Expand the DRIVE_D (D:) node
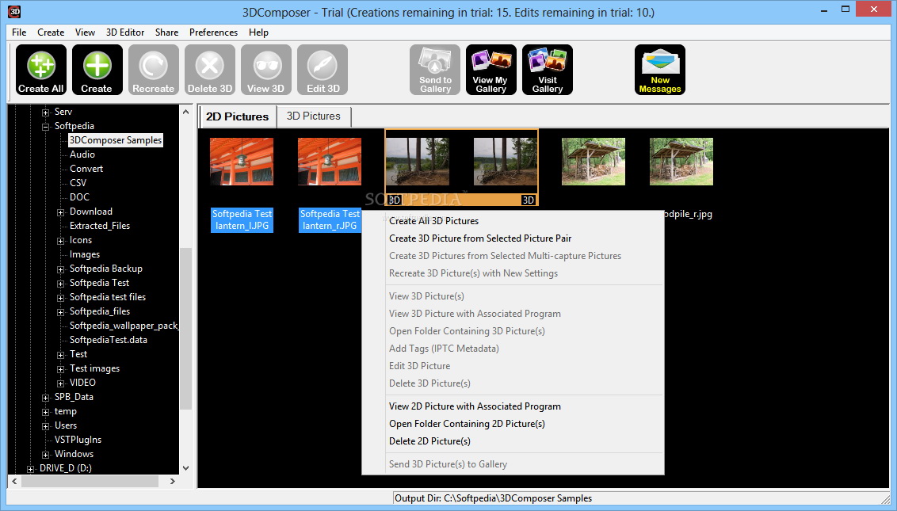Screen dimensions: 897x511 [31, 469]
